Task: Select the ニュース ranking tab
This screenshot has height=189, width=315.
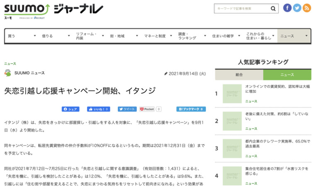Action: [x=287, y=75]
